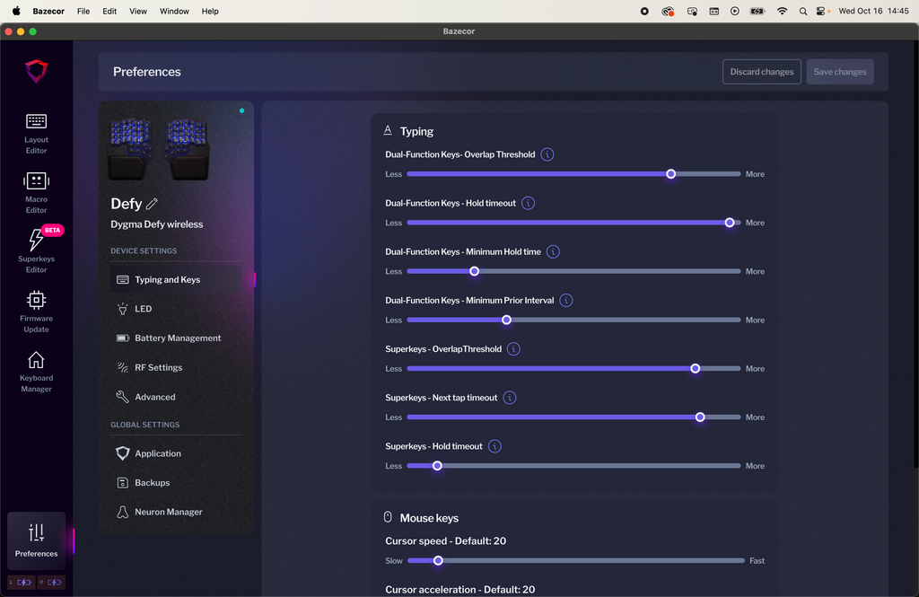The height and width of the screenshot is (597, 919).
Task: Open the Window menu
Action: click(174, 12)
